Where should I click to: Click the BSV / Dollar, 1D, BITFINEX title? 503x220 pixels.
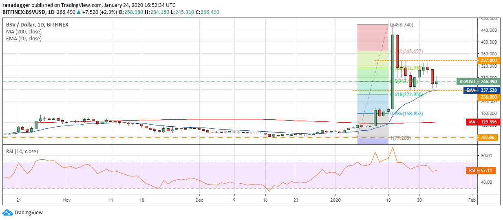pyautogui.click(x=37, y=24)
